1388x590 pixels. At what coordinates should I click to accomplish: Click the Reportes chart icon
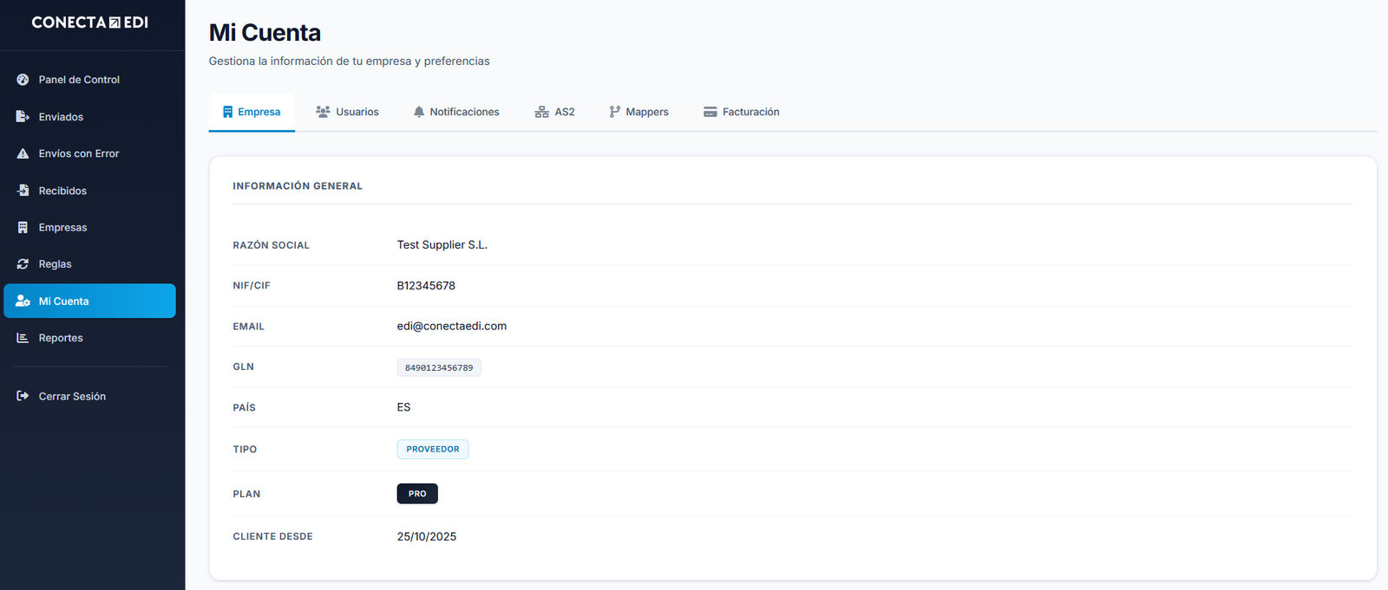click(23, 338)
